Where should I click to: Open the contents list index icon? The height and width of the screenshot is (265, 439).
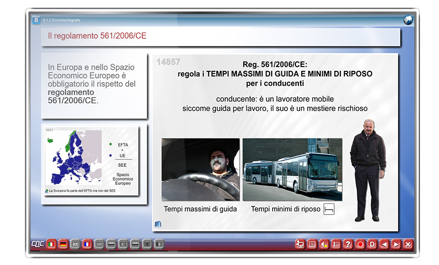click(336, 244)
